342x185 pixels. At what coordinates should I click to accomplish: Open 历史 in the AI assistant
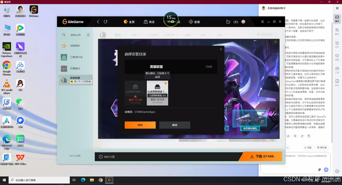click(x=308, y=148)
